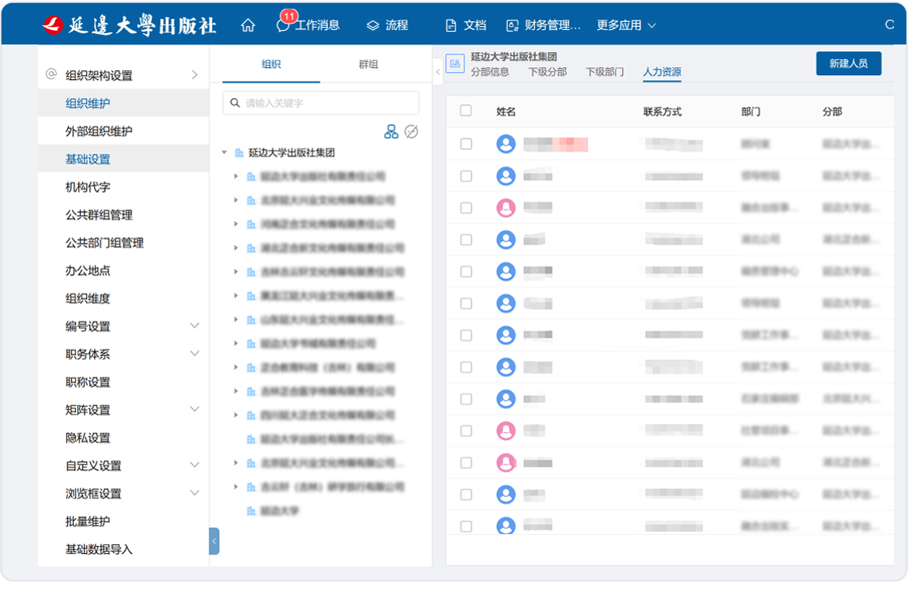
Task: Click the panel collapse arrow beside tabs
Action: click(x=438, y=72)
